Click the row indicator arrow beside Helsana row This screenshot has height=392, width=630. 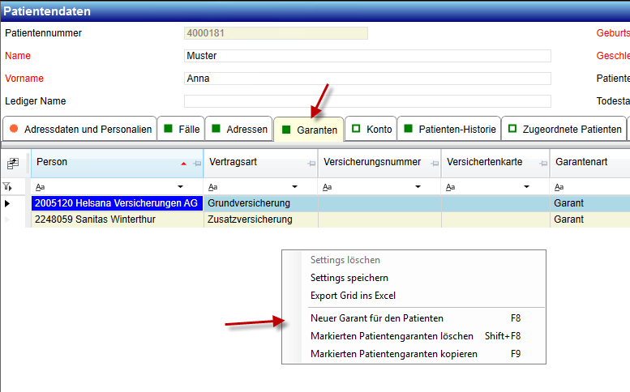tap(6, 203)
